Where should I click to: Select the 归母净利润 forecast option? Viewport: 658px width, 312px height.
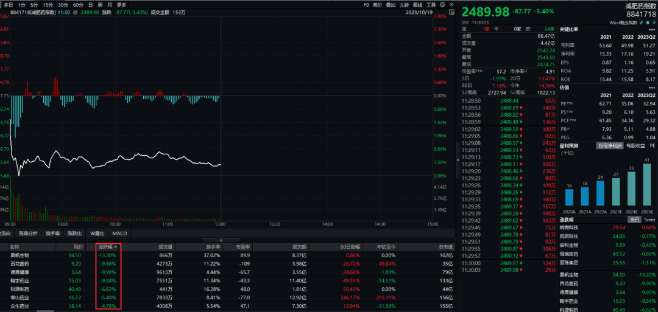click(611, 146)
